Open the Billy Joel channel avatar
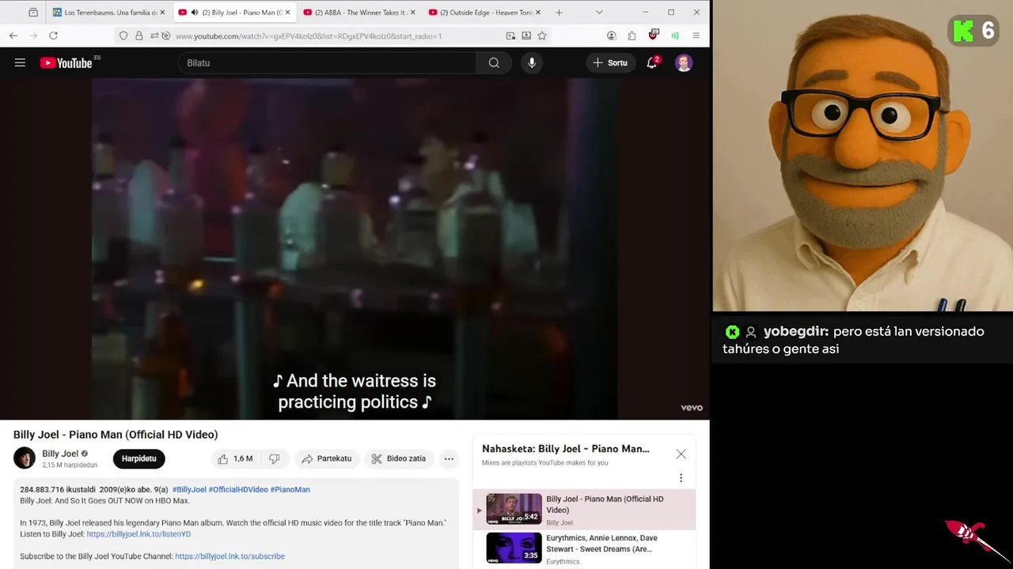Screen dimensions: 1013x569 (25, 458)
